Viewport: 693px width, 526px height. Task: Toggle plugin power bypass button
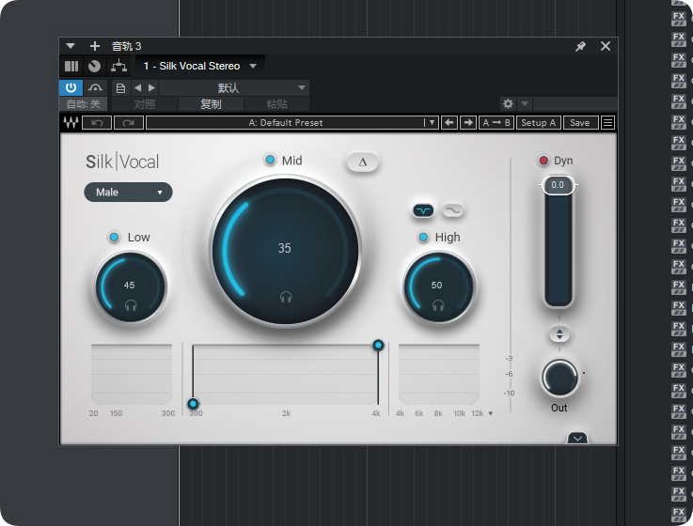pos(71,88)
